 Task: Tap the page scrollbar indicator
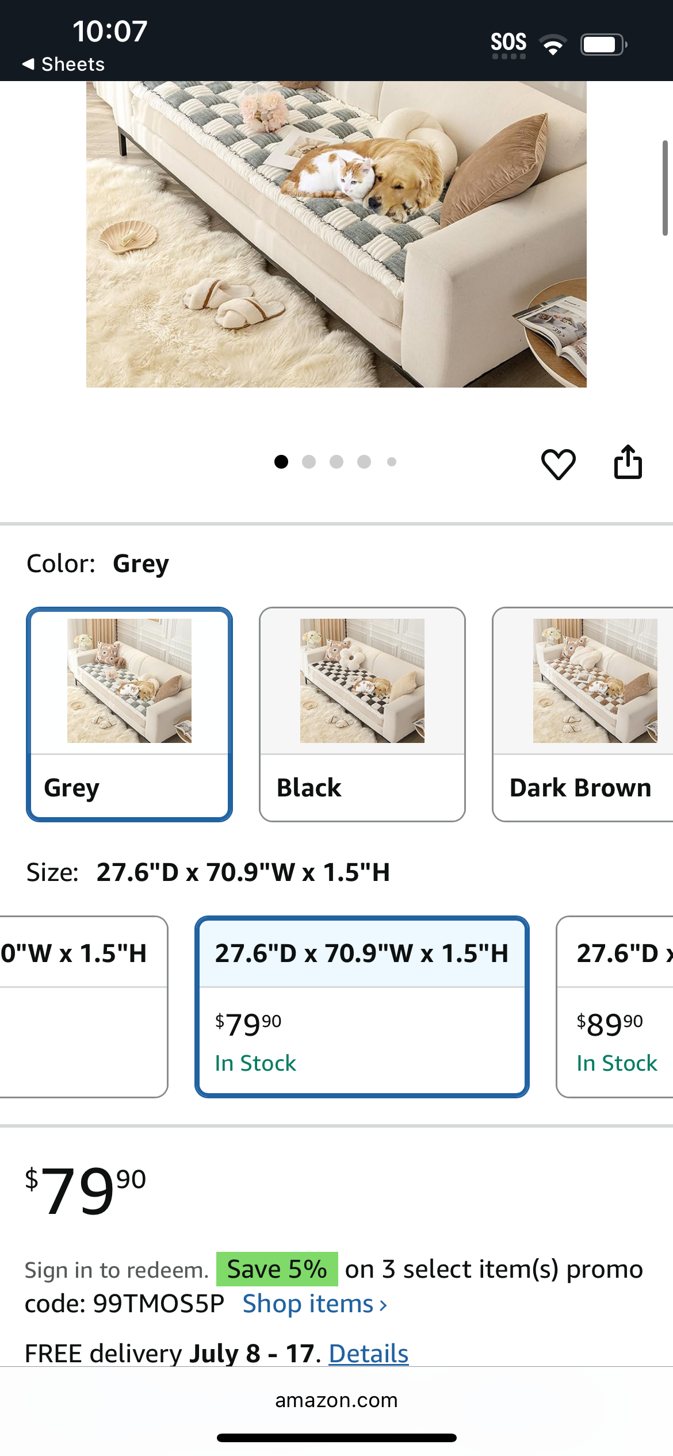click(665, 187)
